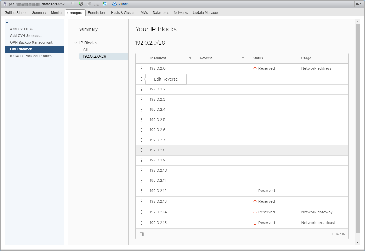Click the datacenter building icon beside the name
The height and width of the screenshot is (251, 365).
[x=5, y=4]
